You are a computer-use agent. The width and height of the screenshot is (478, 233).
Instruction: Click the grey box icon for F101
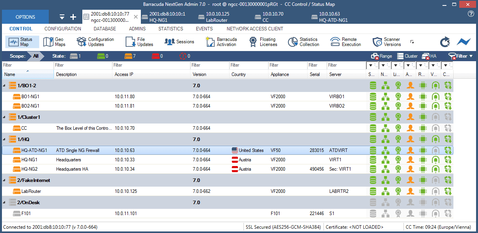16,213
